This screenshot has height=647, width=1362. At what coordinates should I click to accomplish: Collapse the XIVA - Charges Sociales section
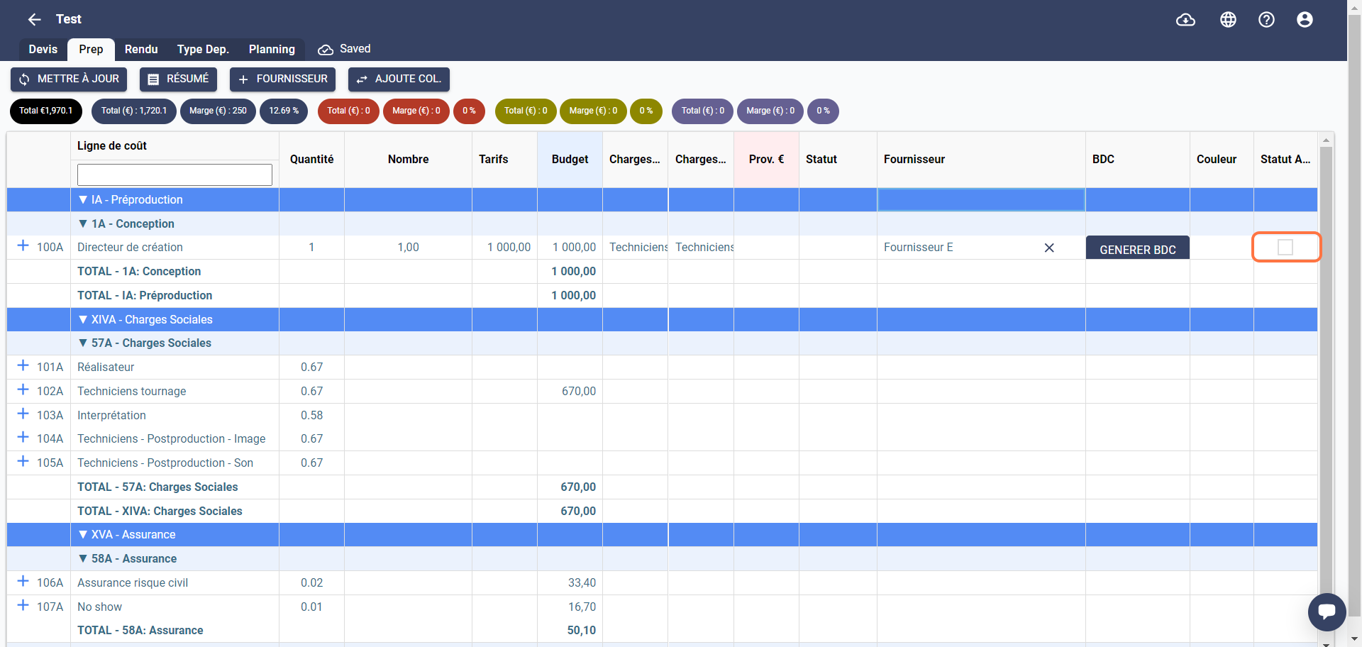(x=83, y=319)
